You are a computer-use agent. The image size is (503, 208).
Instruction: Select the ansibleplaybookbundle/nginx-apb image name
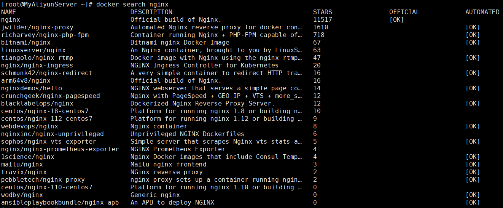[x=60, y=202]
